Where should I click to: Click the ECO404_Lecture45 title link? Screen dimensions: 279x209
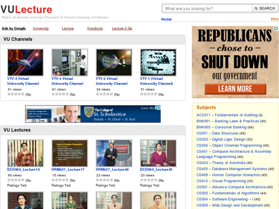(156, 170)
